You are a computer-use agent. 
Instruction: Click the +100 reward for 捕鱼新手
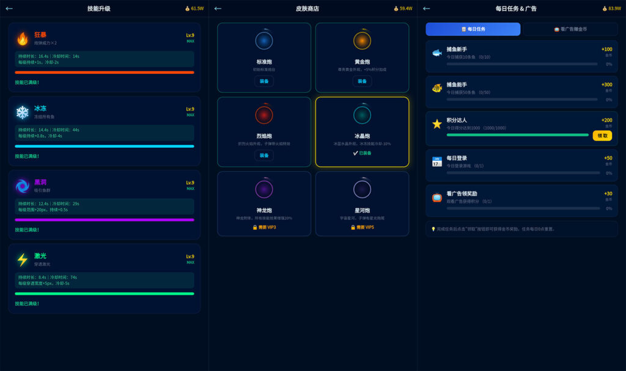tap(607, 49)
